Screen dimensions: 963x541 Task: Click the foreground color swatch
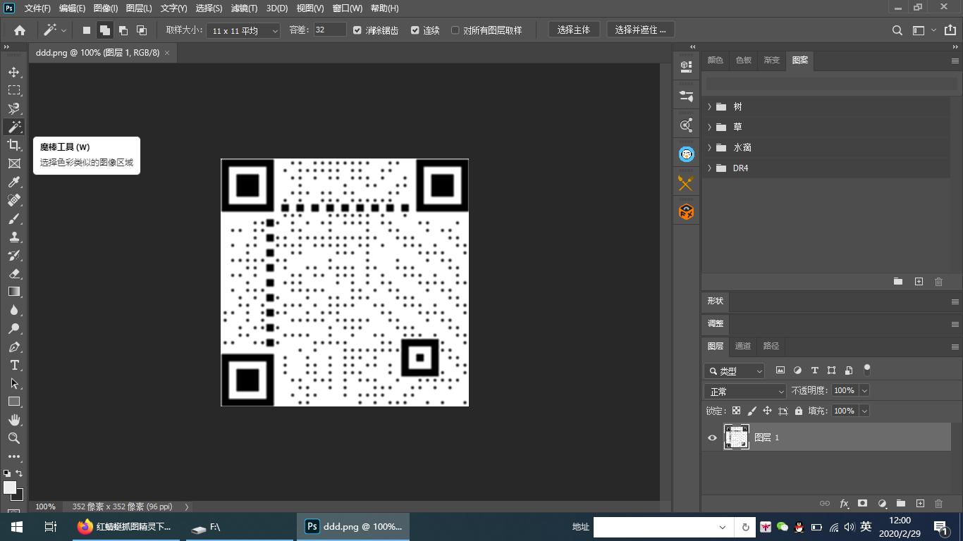pyautogui.click(x=9, y=487)
